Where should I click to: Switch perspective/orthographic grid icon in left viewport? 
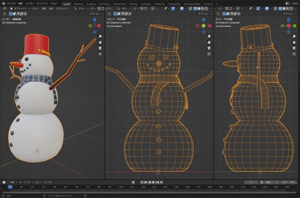[x=100, y=54]
